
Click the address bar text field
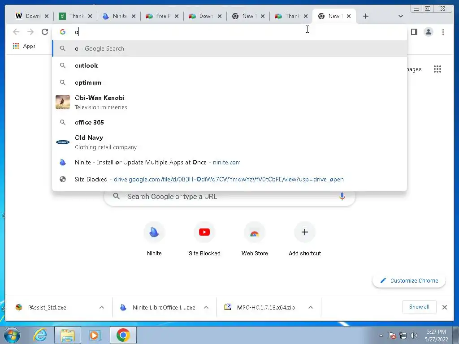coord(229,32)
